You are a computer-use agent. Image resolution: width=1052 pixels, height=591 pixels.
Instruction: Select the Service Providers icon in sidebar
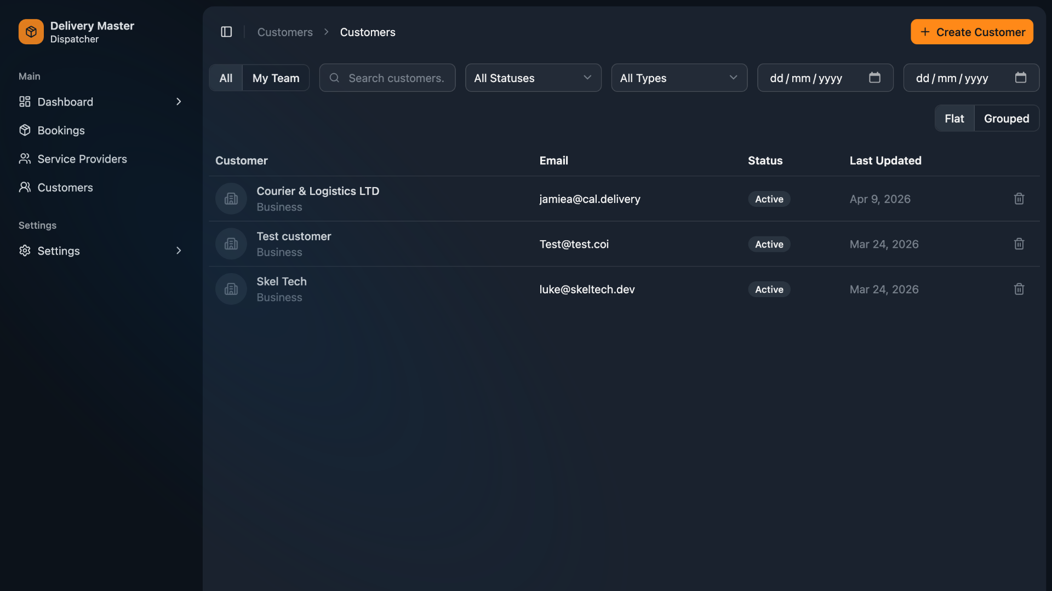pyautogui.click(x=24, y=159)
